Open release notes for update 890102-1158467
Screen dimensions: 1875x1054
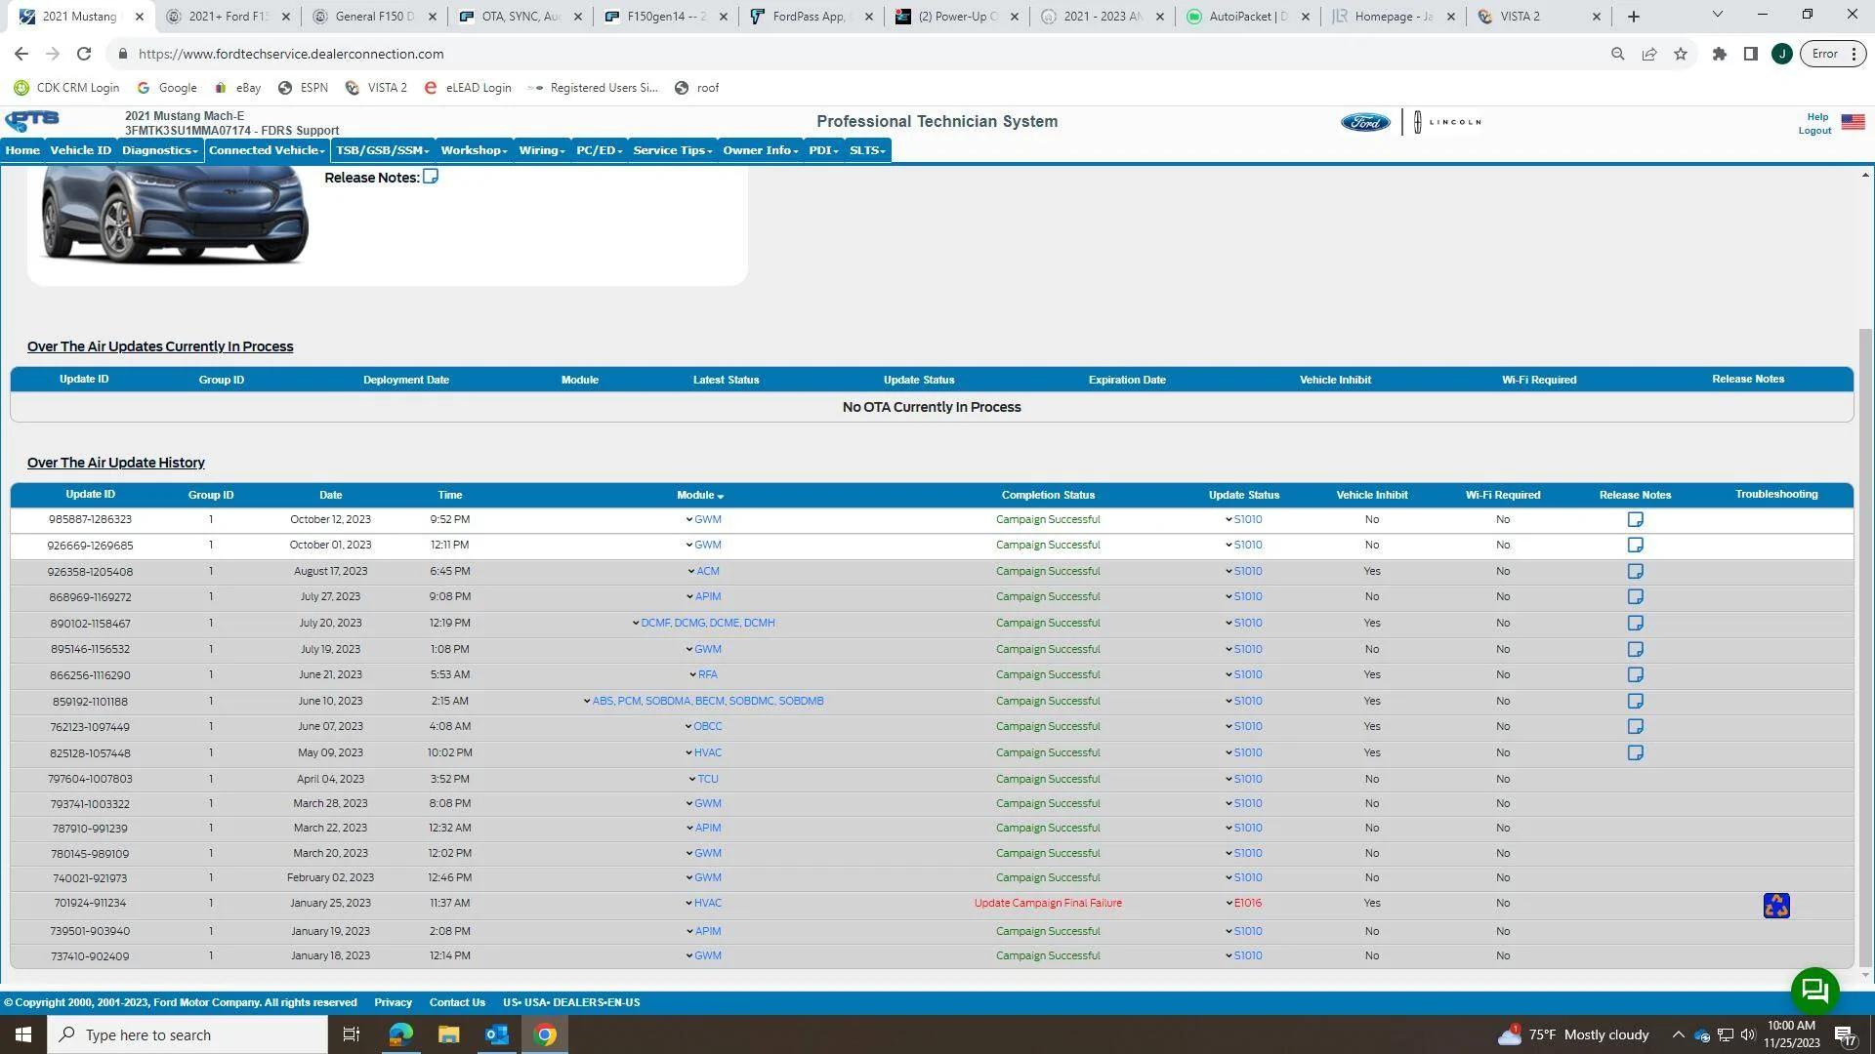[1635, 623]
